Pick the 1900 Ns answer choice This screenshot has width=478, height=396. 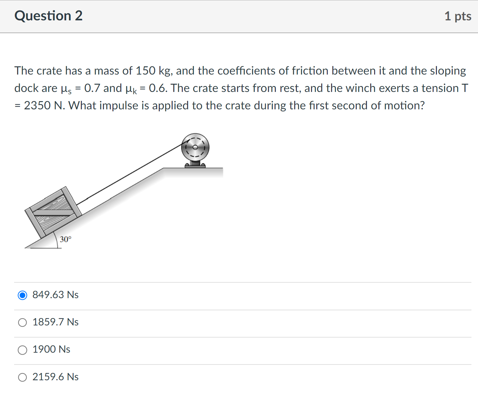click(x=22, y=350)
